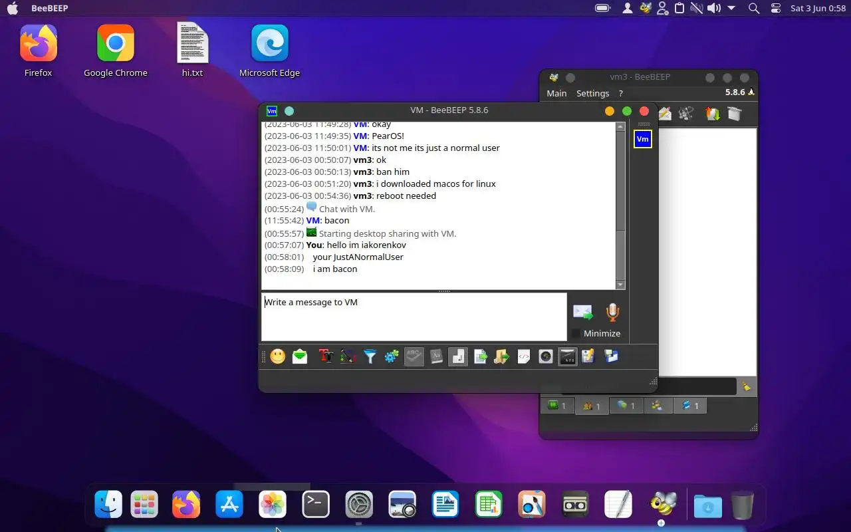Click the broom clear icon in vm3 window
The width and height of the screenshot is (851, 532).
click(x=747, y=386)
